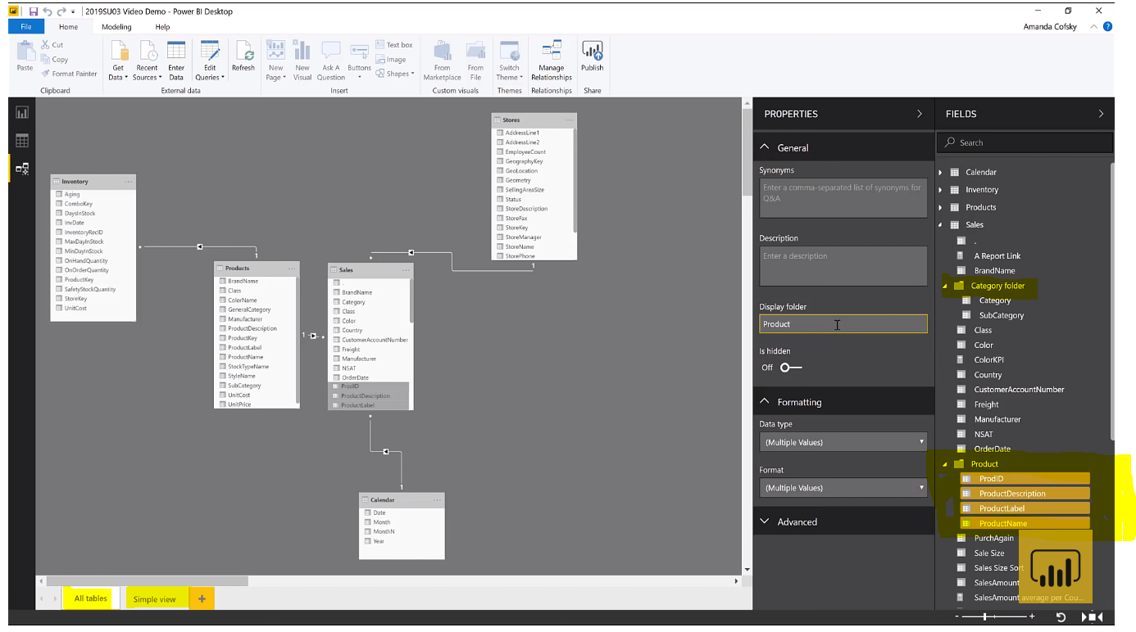Open Report view from left sidebar
Image resolution: width=1136 pixels, height=632 pixels.
[x=22, y=113]
